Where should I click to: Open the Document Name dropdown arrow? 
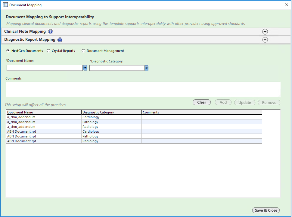tap(85, 68)
